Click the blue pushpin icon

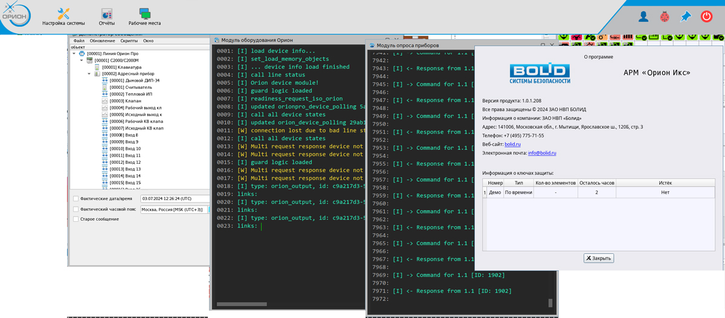(685, 17)
